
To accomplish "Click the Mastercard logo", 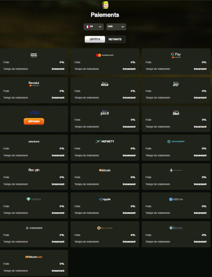I will (x=105, y=55).
